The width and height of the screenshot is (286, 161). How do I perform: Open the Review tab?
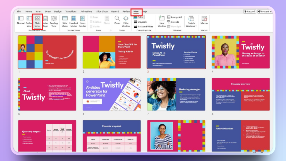click(126, 11)
